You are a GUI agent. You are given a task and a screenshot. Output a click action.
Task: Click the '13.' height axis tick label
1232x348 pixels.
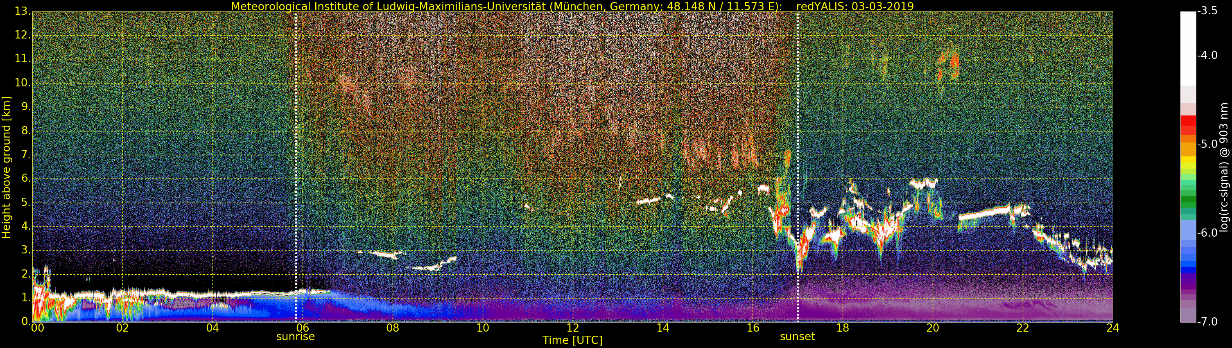(x=23, y=11)
